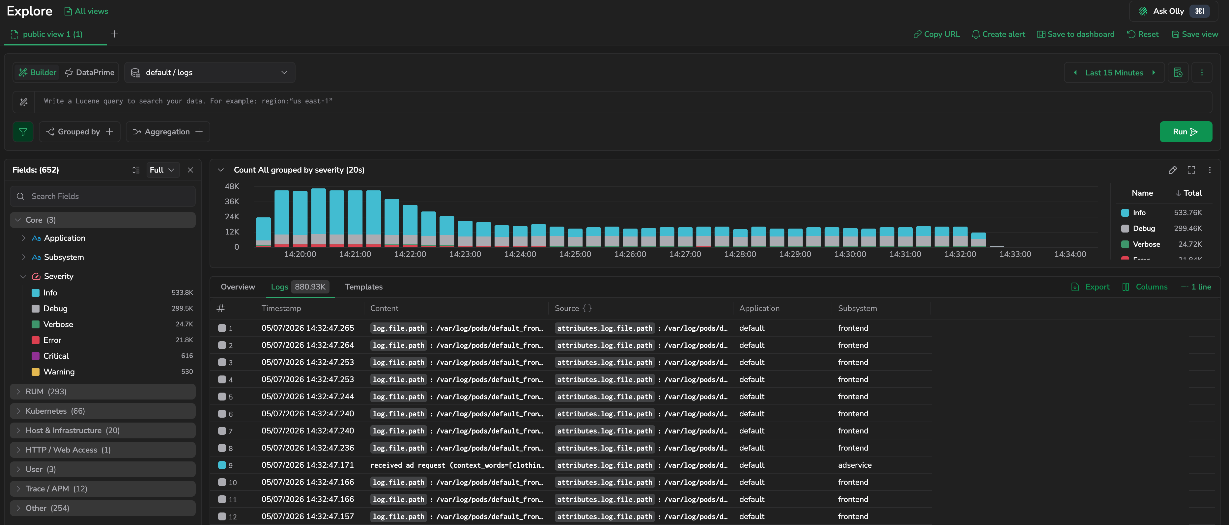Add a Grouped by clause

click(x=80, y=132)
